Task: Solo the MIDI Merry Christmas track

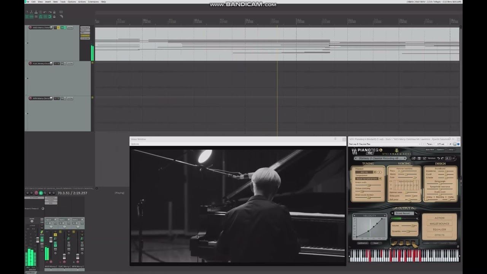Action: tap(58, 27)
